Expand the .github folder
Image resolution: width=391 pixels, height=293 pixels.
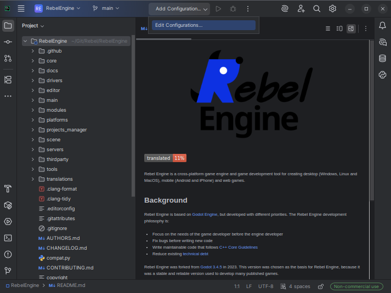(33, 51)
